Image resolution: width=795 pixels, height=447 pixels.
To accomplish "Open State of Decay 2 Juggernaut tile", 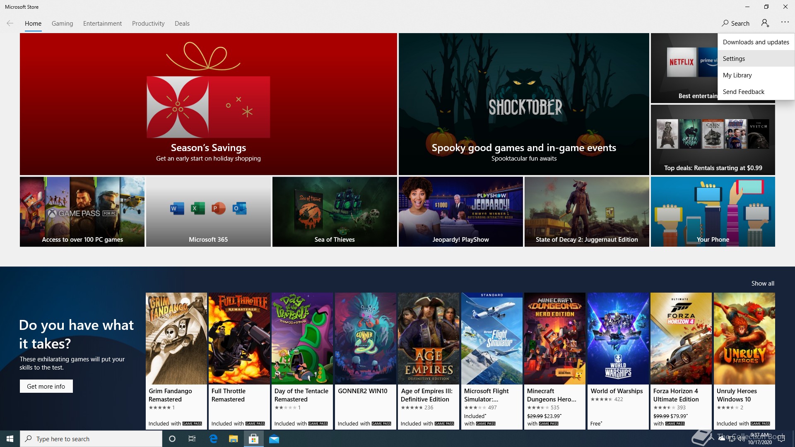I will (587, 211).
